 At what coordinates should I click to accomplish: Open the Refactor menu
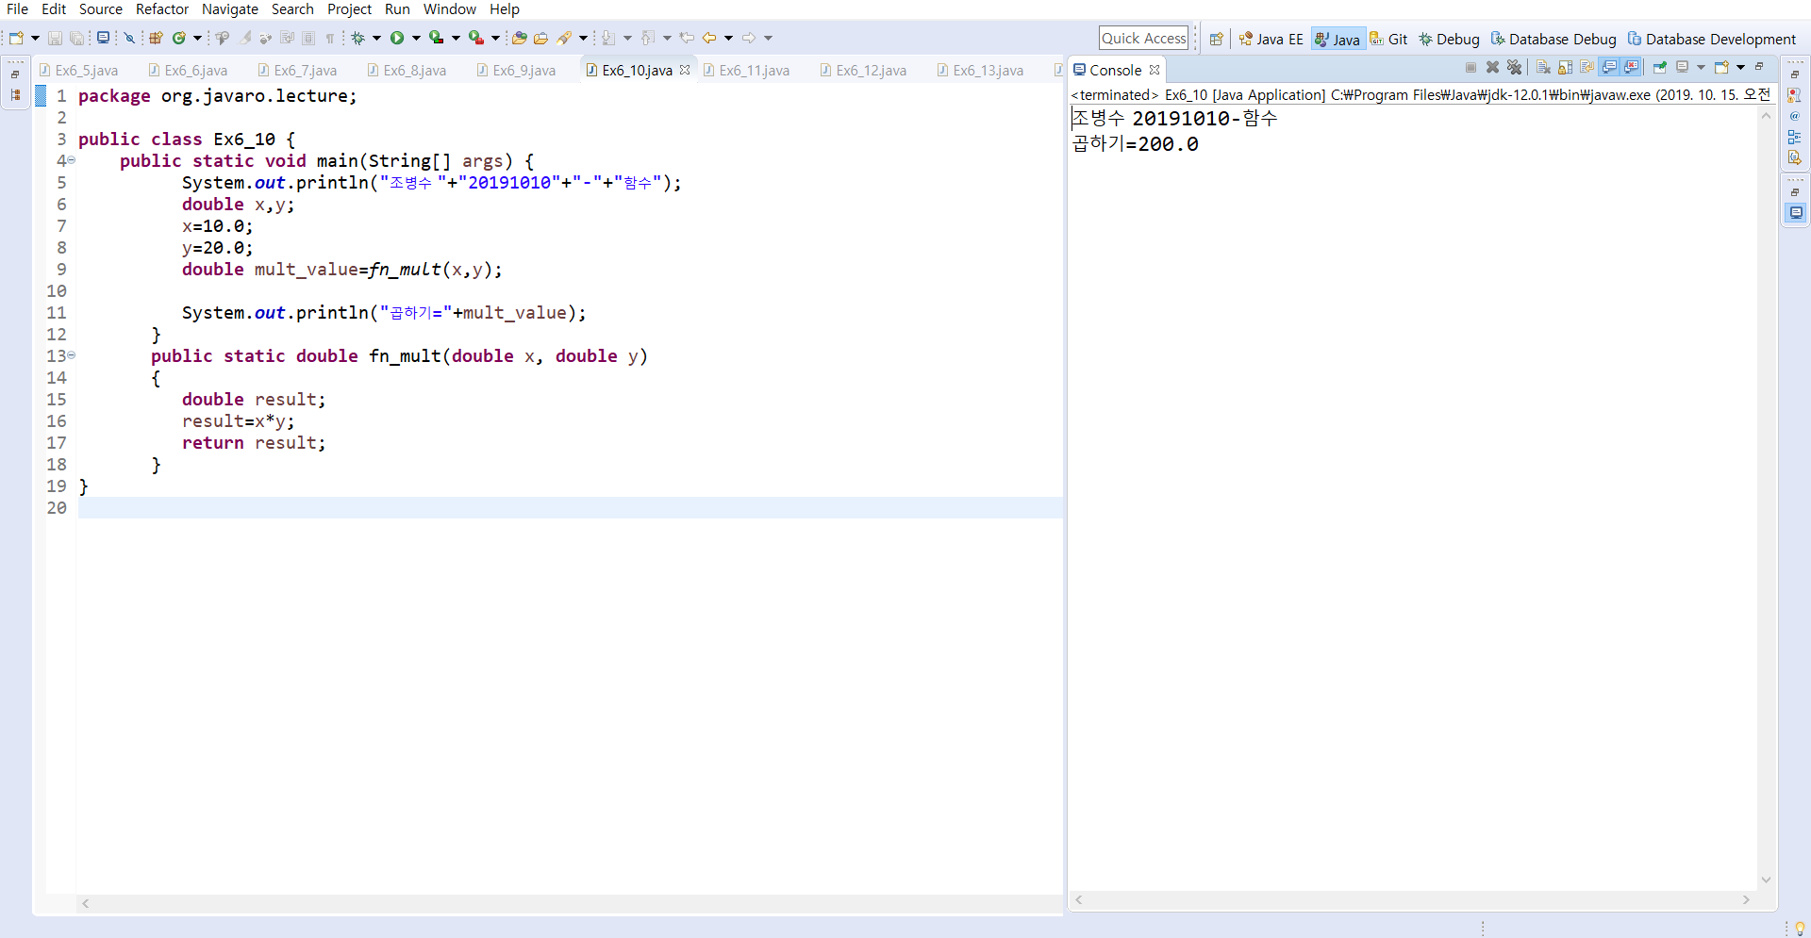(x=162, y=9)
